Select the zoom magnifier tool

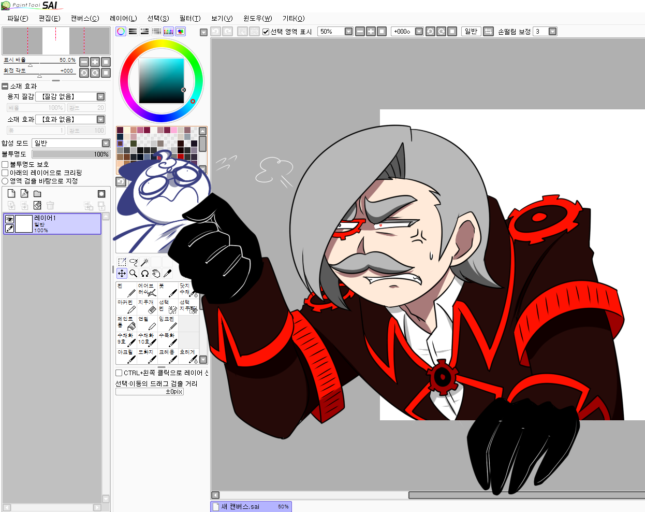click(134, 273)
